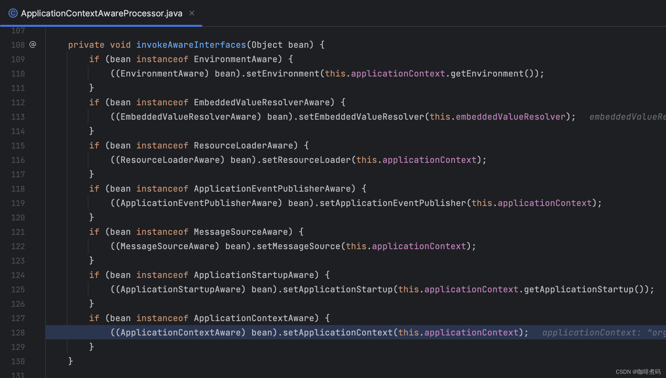
Task: Click setEmbeddedValueResolver method call
Action: 361,117
